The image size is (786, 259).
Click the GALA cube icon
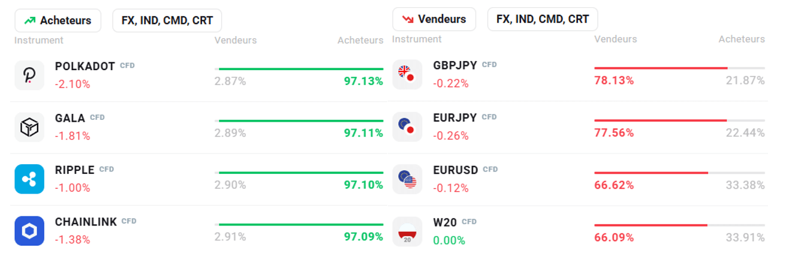click(x=29, y=127)
